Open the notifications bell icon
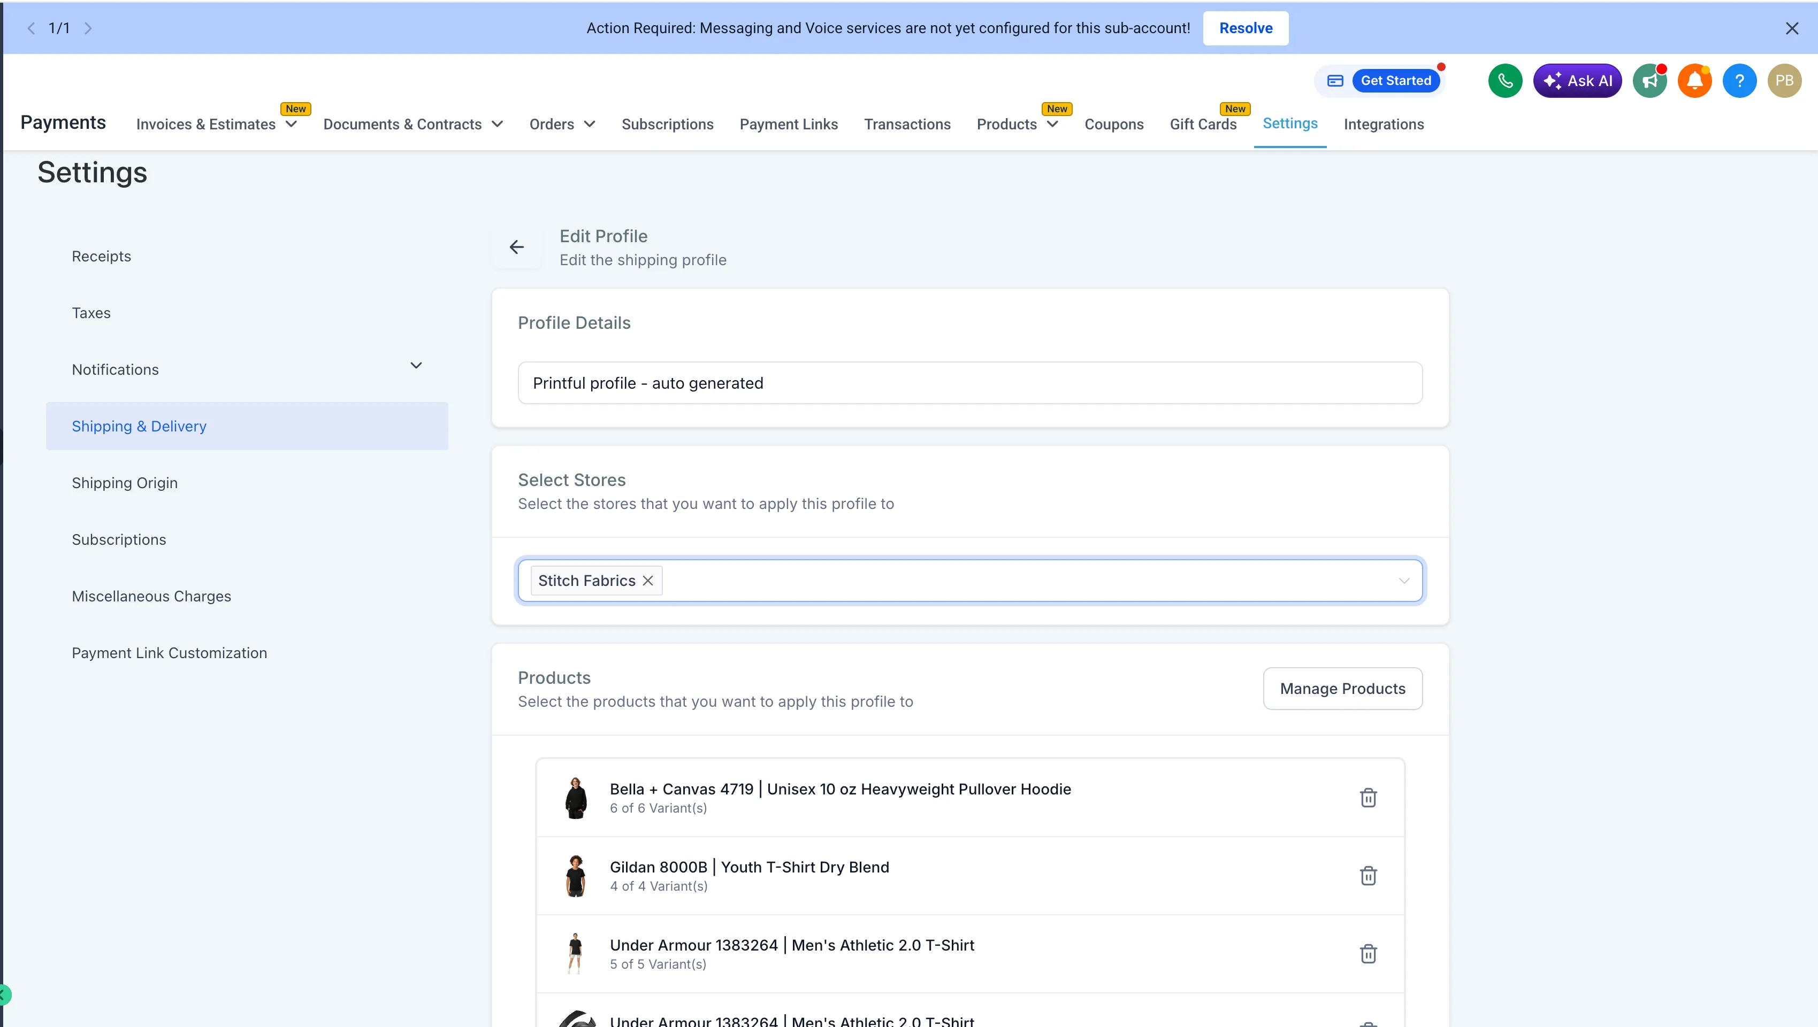The width and height of the screenshot is (1818, 1027). [1694, 80]
